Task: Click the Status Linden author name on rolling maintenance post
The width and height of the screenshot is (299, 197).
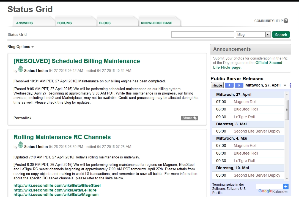Action: click(x=36, y=147)
